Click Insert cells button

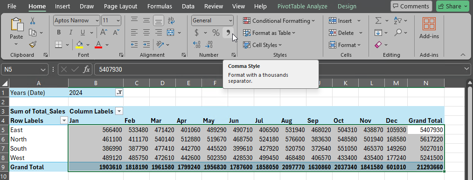click(x=341, y=21)
